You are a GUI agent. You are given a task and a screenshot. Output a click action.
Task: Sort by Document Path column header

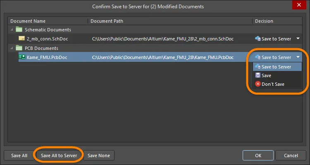click(x=170, y=21)
